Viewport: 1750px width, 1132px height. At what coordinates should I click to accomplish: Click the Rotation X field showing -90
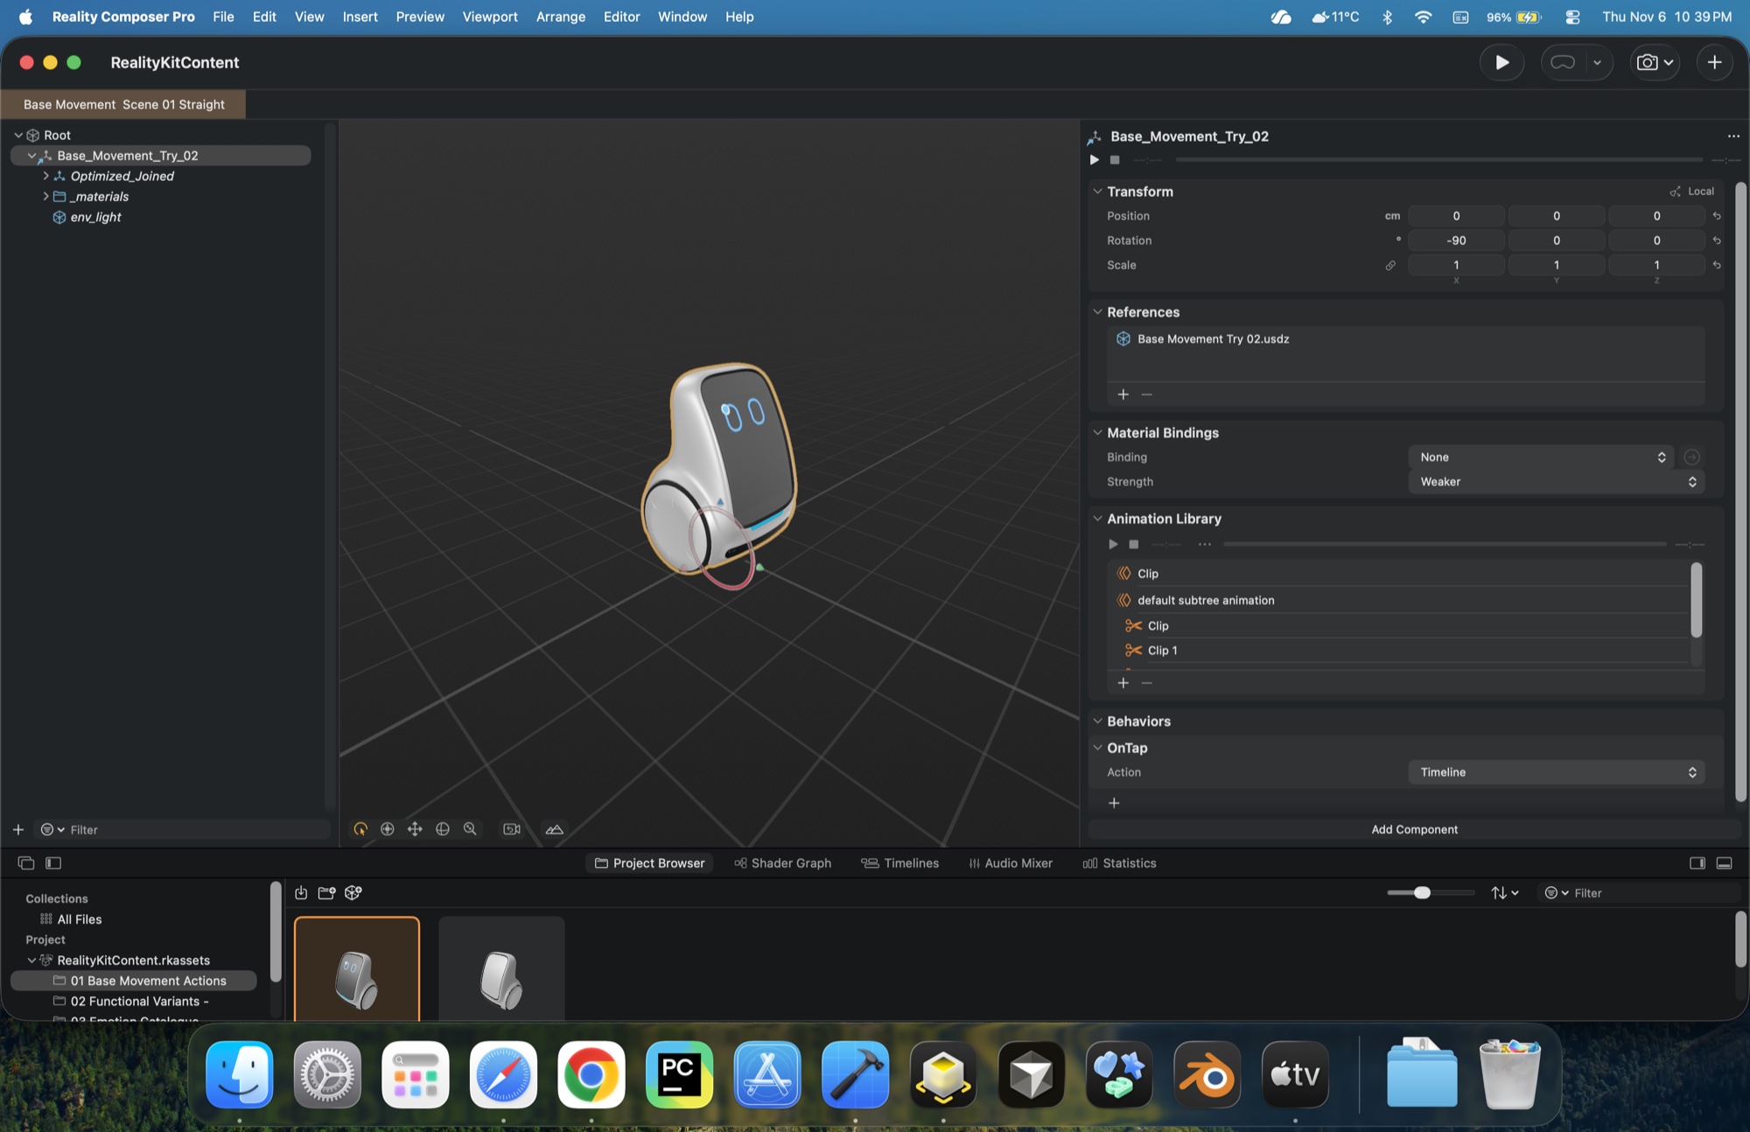coord(1456,241)
